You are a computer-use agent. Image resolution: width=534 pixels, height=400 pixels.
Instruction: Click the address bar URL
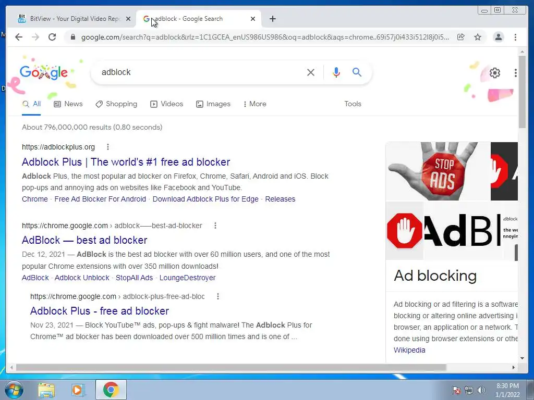coord(265,37)
